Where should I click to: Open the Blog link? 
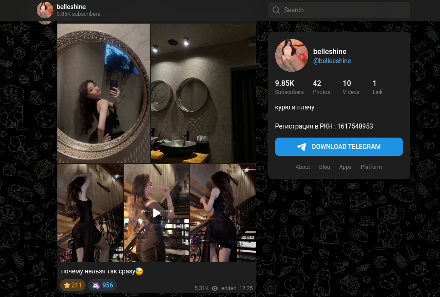pos(324,167)
